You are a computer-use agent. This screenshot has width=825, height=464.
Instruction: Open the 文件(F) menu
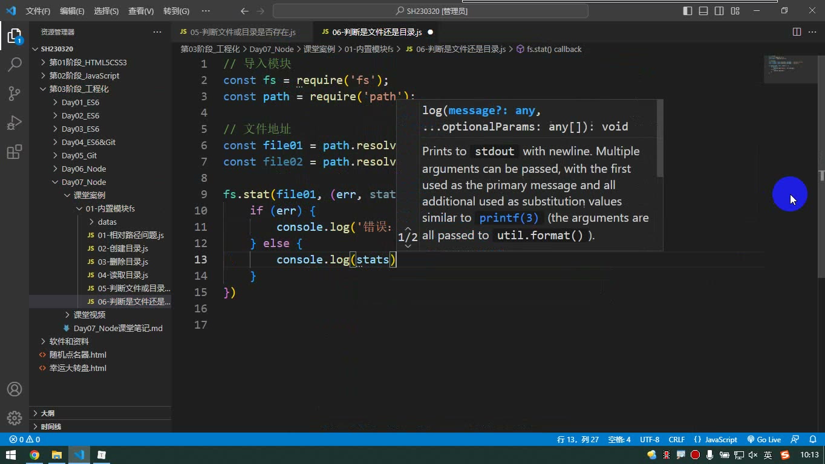coord(38,11)
